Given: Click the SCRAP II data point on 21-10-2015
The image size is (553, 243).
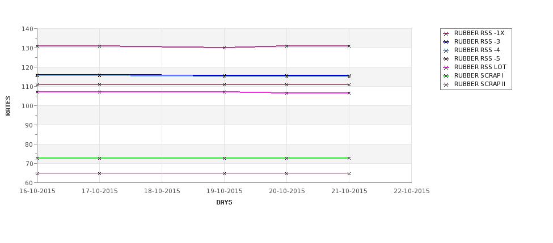Looking at the screenshot, I should [349, 174].
